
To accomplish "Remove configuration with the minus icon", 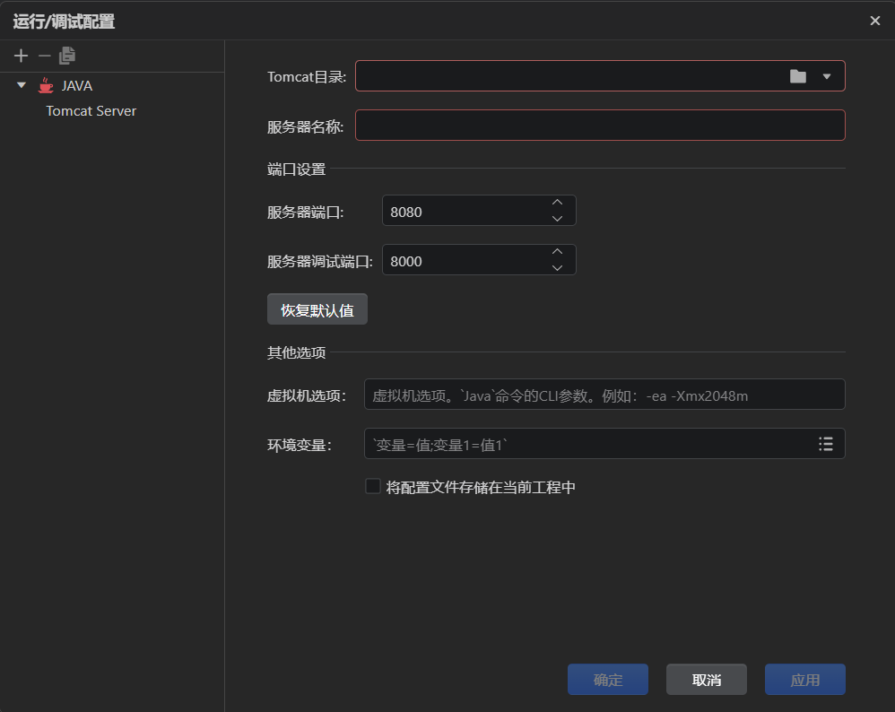I will tap(45, 56).
